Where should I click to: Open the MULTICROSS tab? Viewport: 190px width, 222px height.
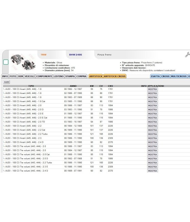tap(179, 76)
